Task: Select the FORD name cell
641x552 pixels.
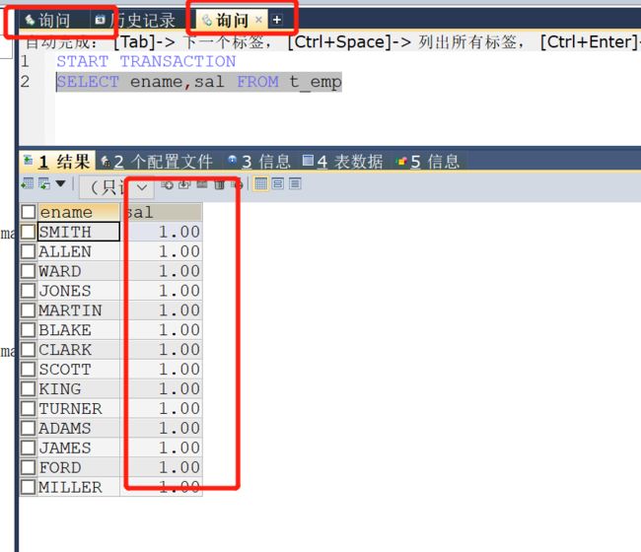Action: (79, 467)
